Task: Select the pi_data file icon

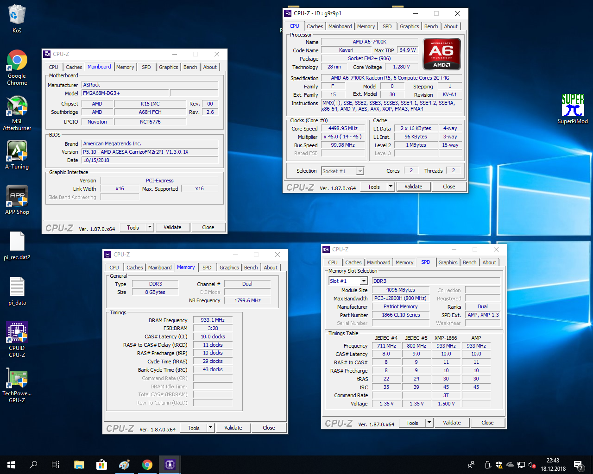Action: [17, 291]
